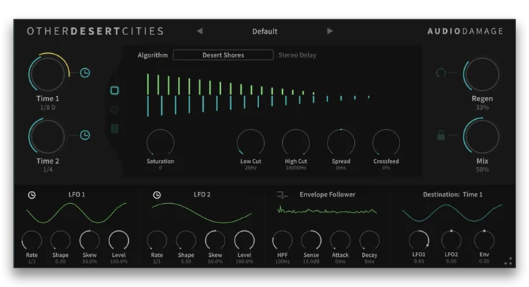Toggle the Time 2 tempo sync clock

click(85, 135)
